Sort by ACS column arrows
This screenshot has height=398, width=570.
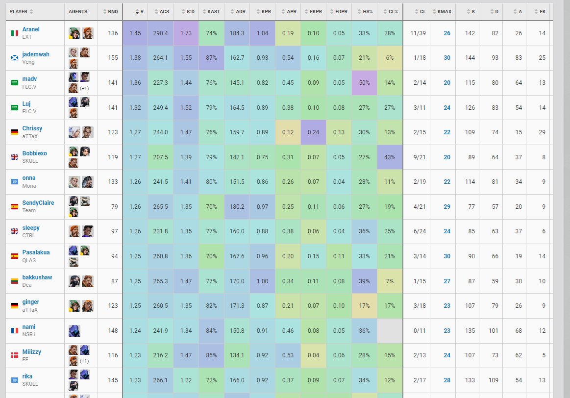click(156, 12)
